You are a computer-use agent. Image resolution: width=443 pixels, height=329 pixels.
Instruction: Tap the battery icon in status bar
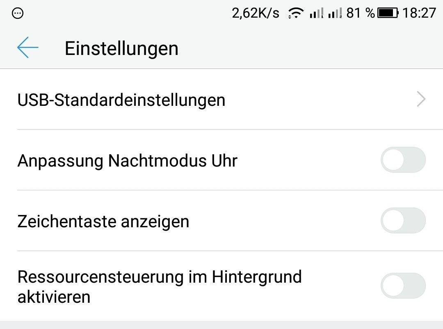click(x=388, y=13)
